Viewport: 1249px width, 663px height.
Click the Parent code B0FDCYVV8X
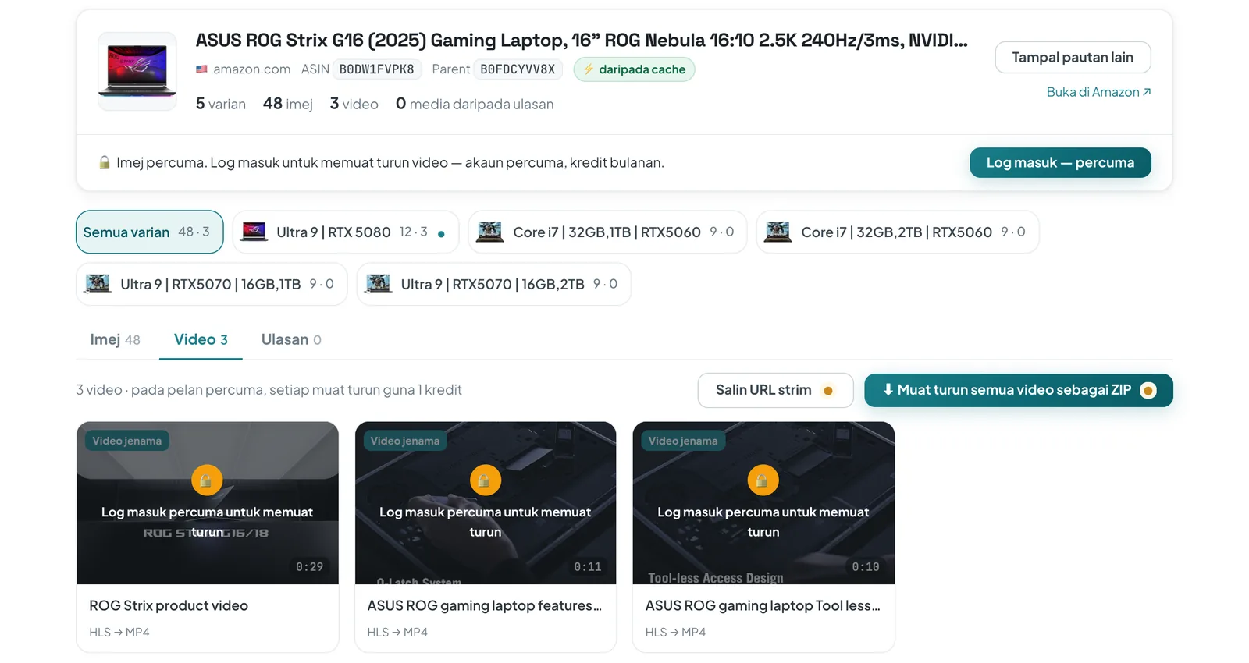click(518, 69)
